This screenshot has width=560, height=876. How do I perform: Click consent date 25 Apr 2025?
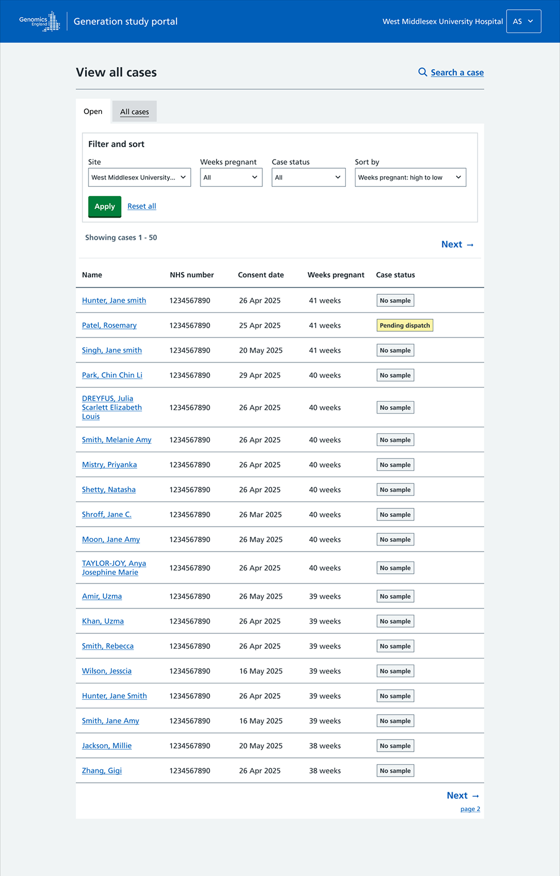pyautogui.click(x=260, y=326)
